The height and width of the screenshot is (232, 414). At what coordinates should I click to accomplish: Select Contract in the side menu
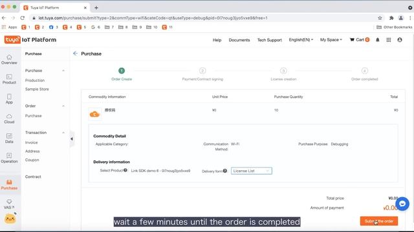tap(33, 177)
